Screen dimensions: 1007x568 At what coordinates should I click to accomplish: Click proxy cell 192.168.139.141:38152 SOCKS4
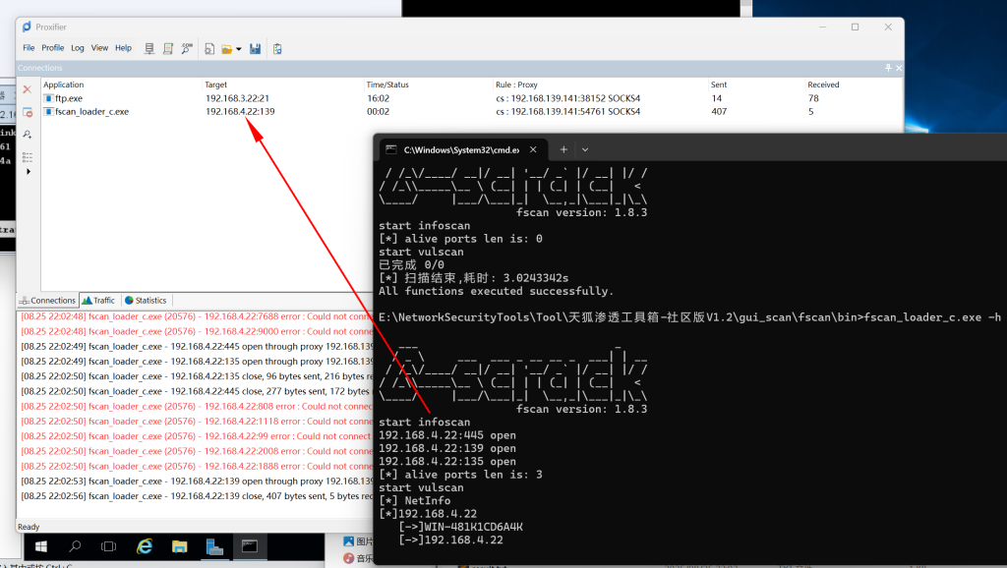[x=567, y=98]
